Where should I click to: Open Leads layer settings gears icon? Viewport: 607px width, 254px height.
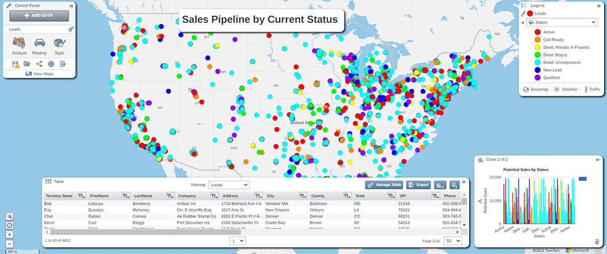tap(71, 29)
